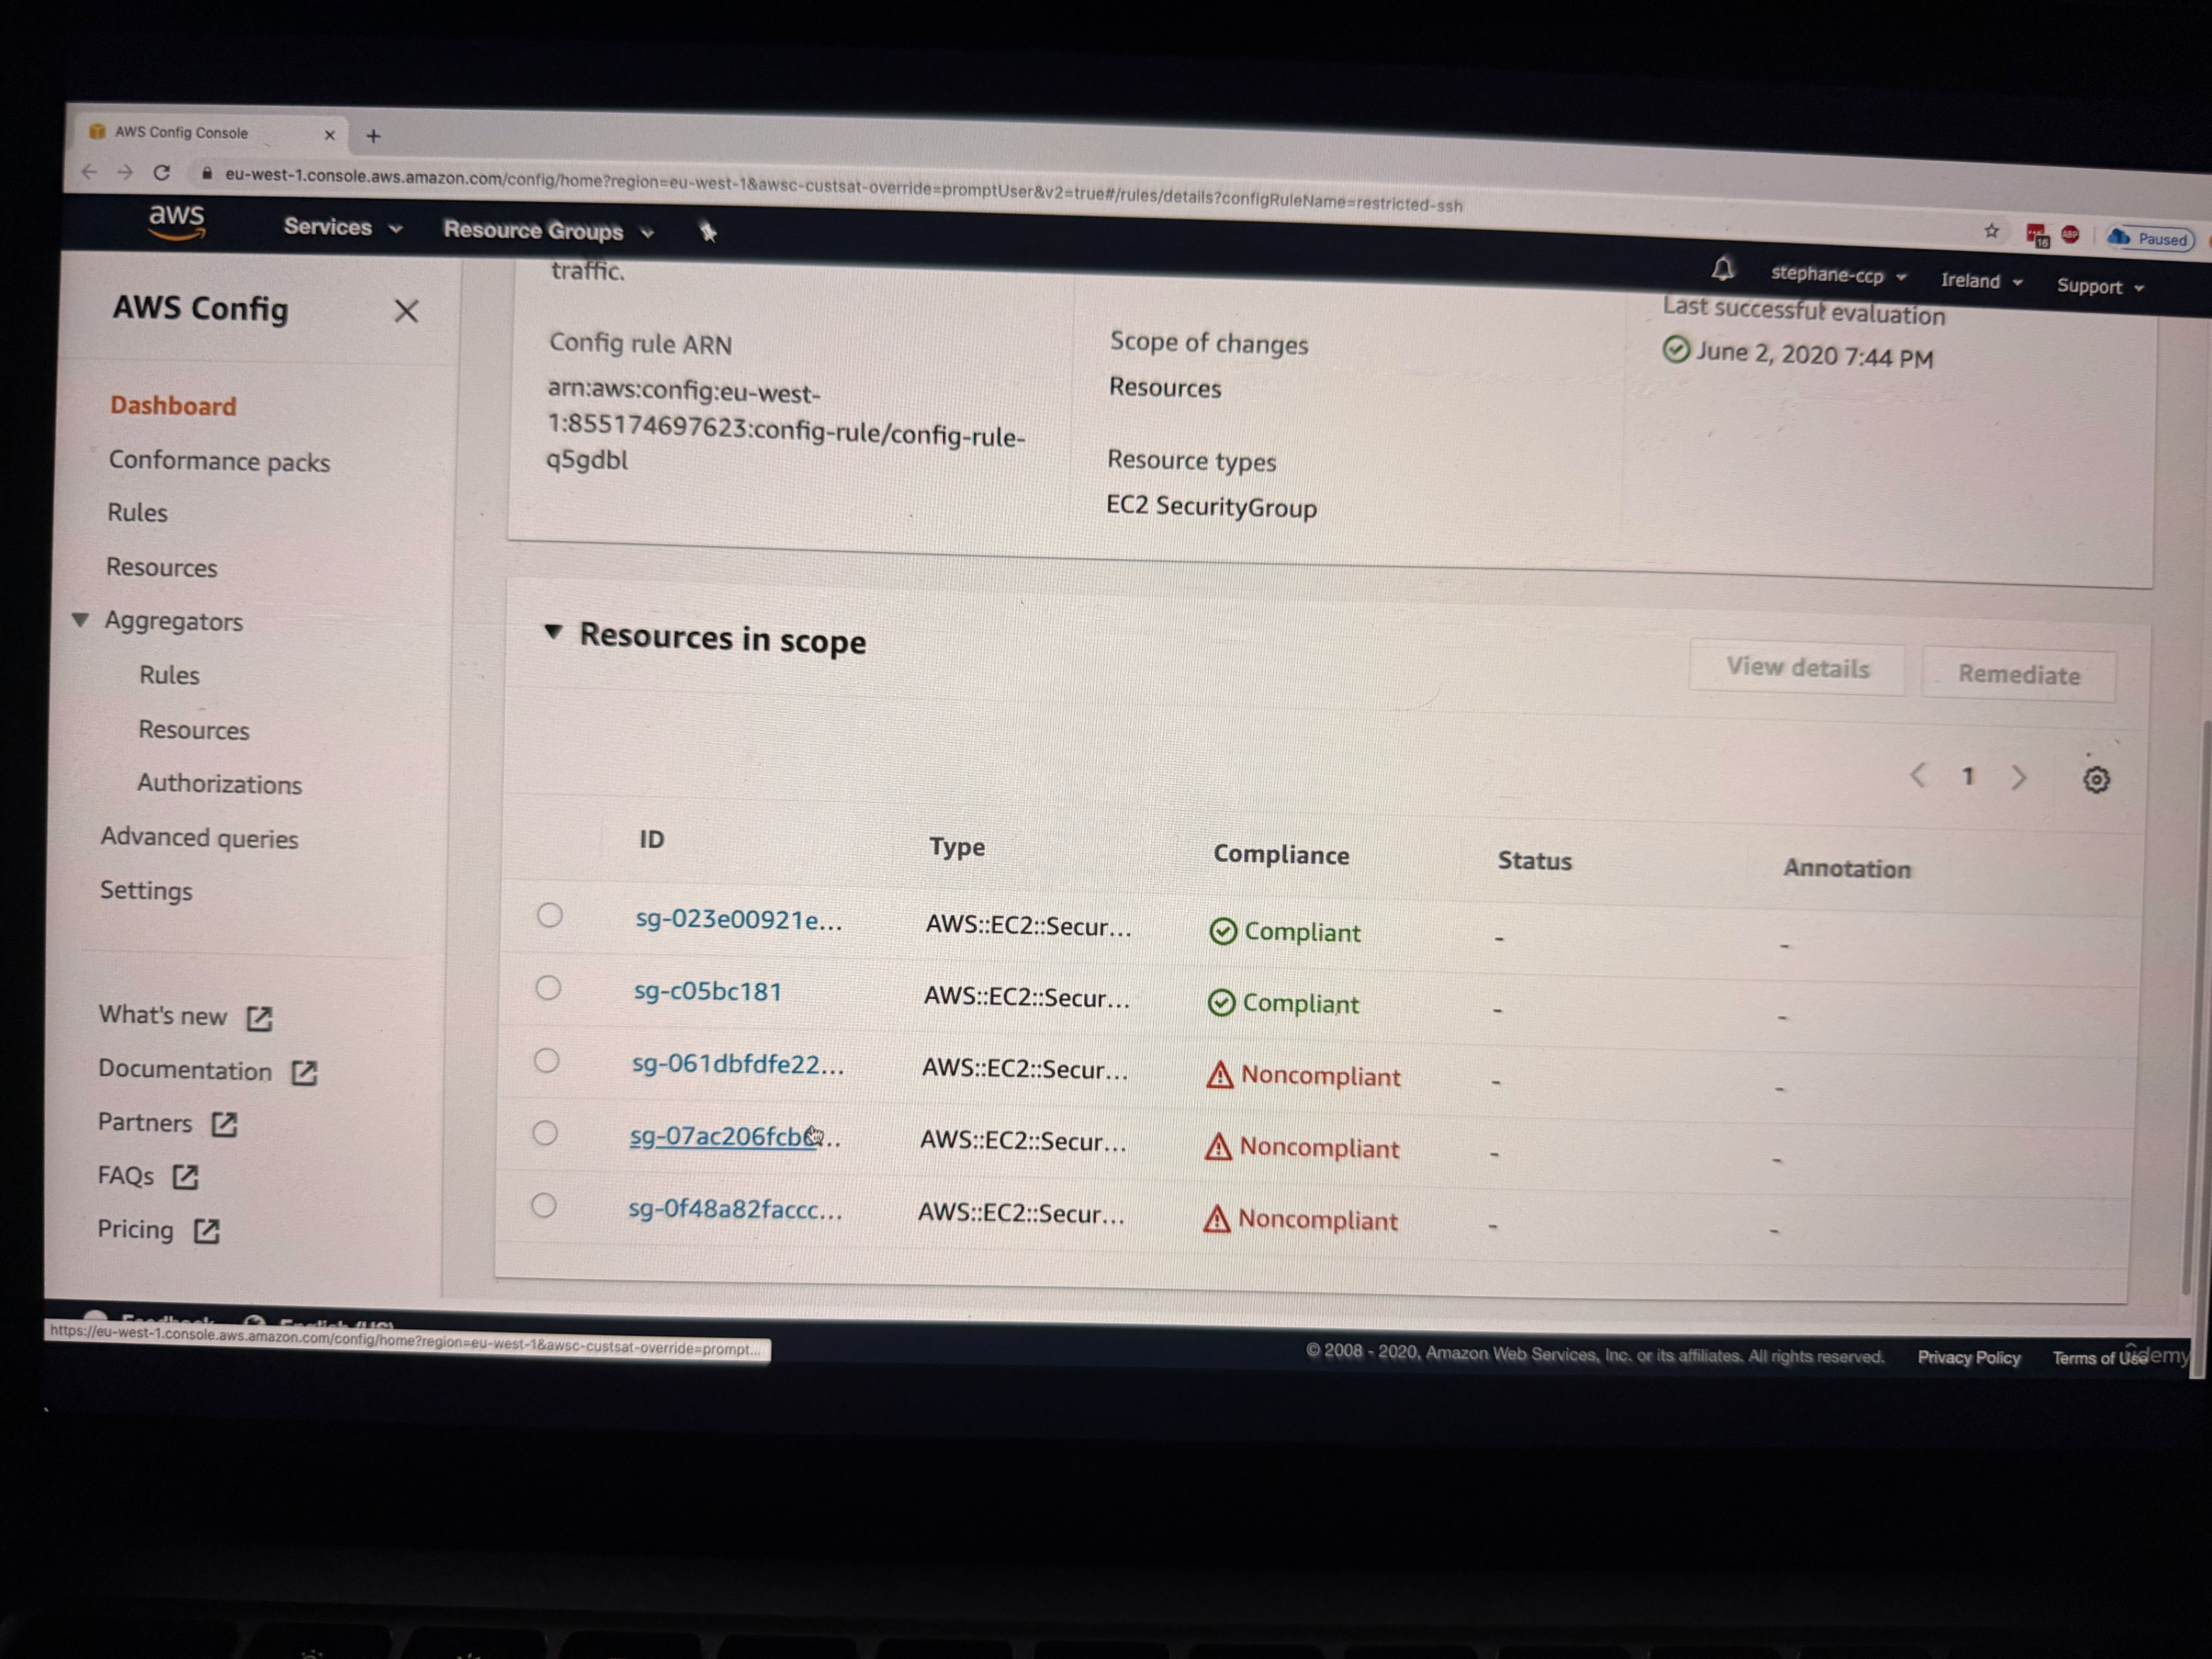Collapse the Resources in scope section
The height and width of the screenshot is (1659, 2212).
[x=553, y=632]
